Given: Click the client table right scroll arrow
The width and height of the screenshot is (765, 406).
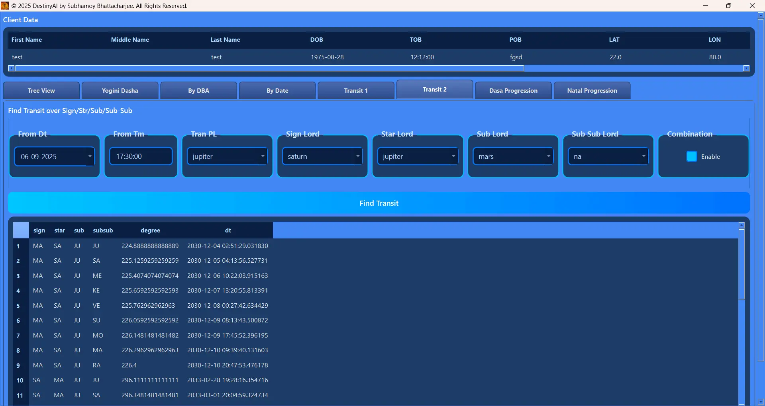Looking at the screenshot, I should (x=747, y=68).
